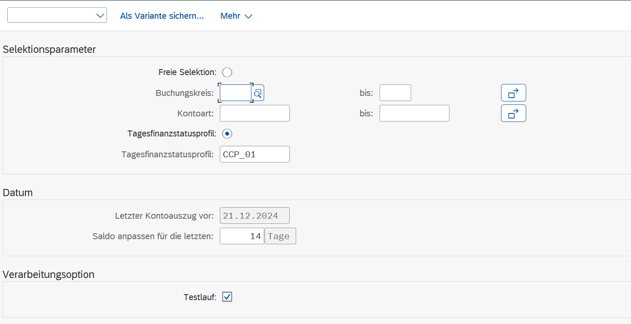Focus the Buchungskreis from field
Viewport: 631px width, 324px height.
[x=235, y=93]
